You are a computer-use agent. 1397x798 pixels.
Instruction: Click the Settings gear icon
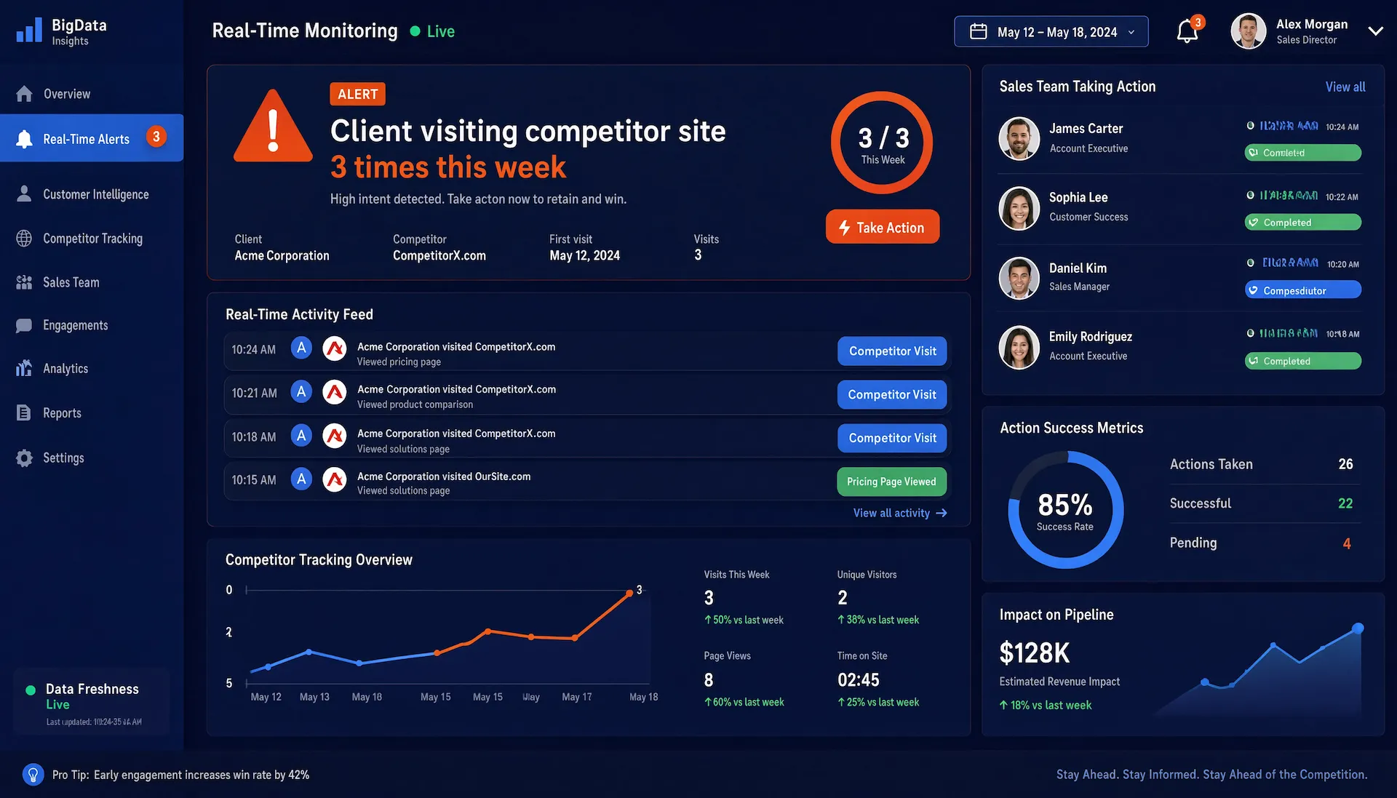point(24,458)
